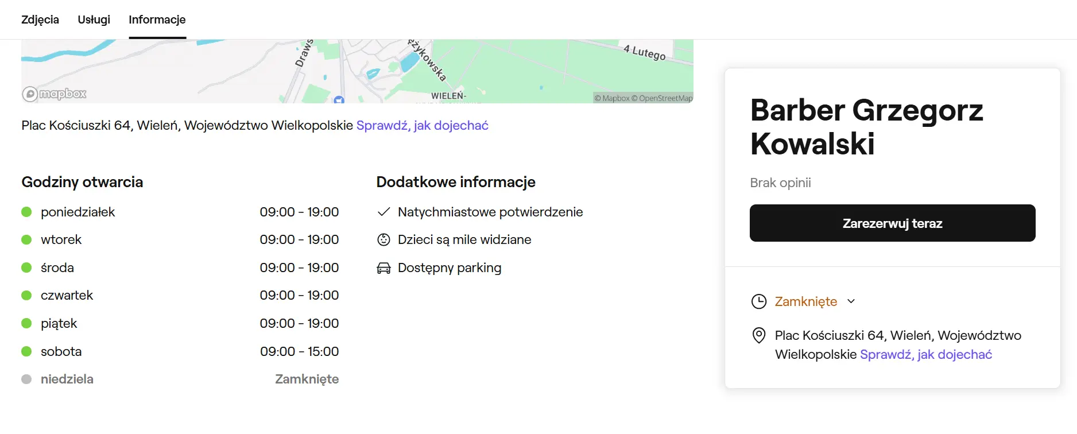
Task: Click the car icon for Dostępny parking
Action: 383,268
